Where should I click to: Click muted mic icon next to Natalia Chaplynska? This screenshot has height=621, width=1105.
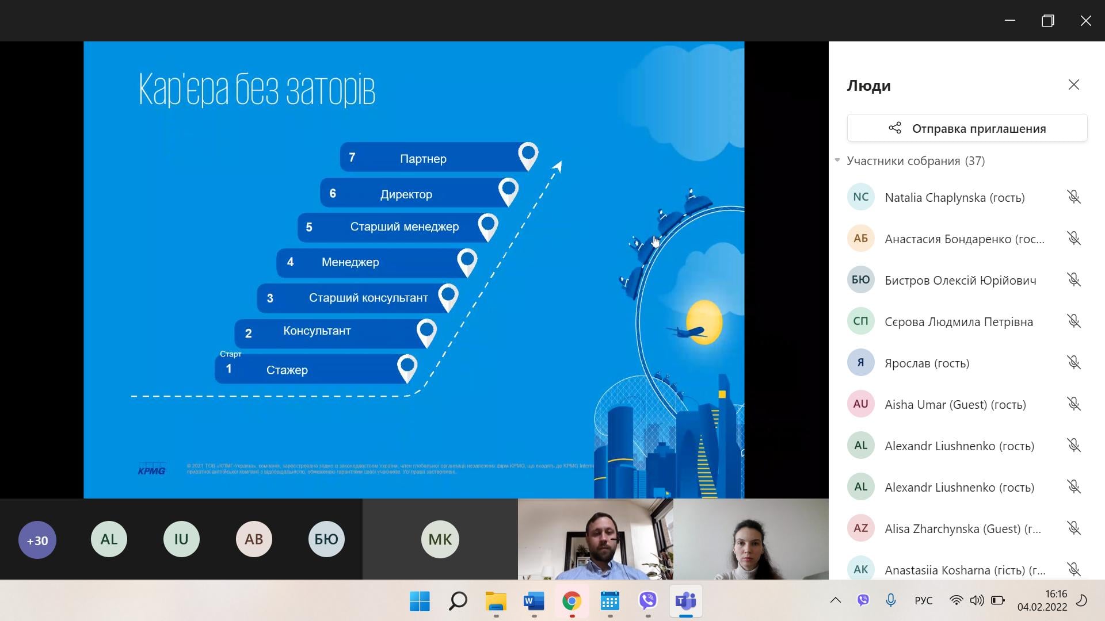(x=1073, y=197)
